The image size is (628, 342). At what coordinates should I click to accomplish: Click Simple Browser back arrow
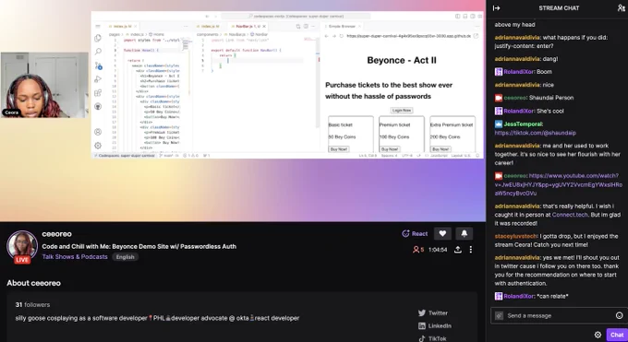tap(326, 36)
